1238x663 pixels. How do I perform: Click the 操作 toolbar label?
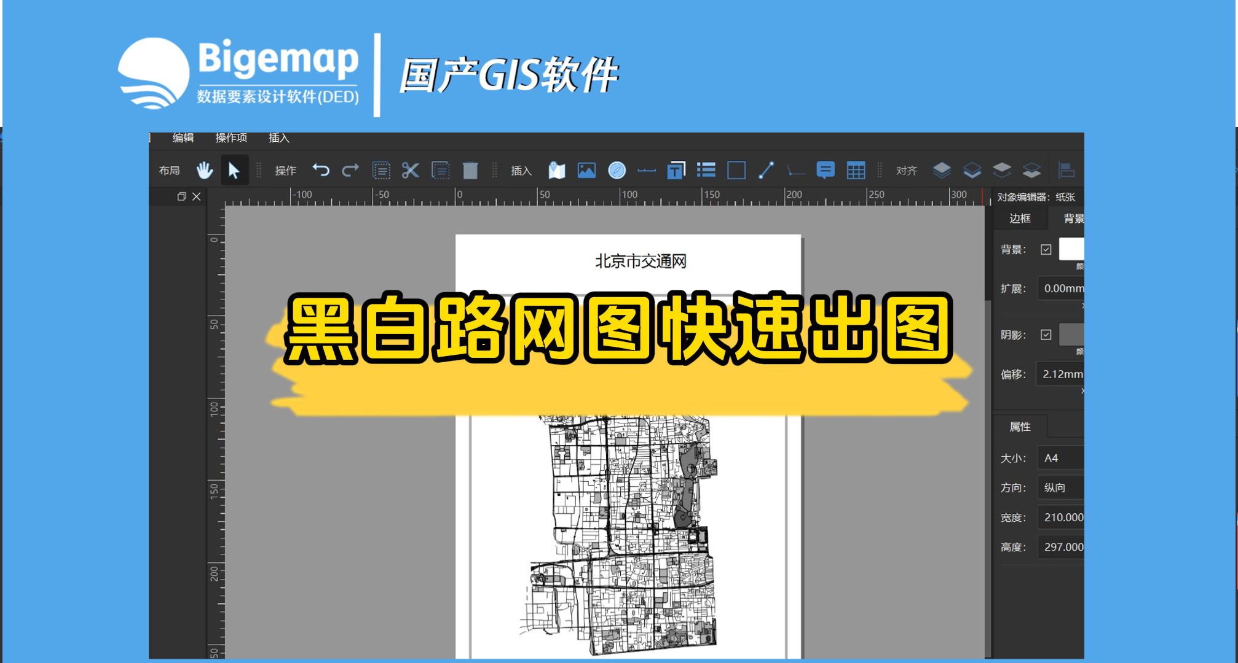(x=285, y=170)
